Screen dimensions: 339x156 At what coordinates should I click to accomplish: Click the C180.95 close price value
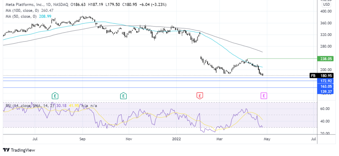point(129,5)
